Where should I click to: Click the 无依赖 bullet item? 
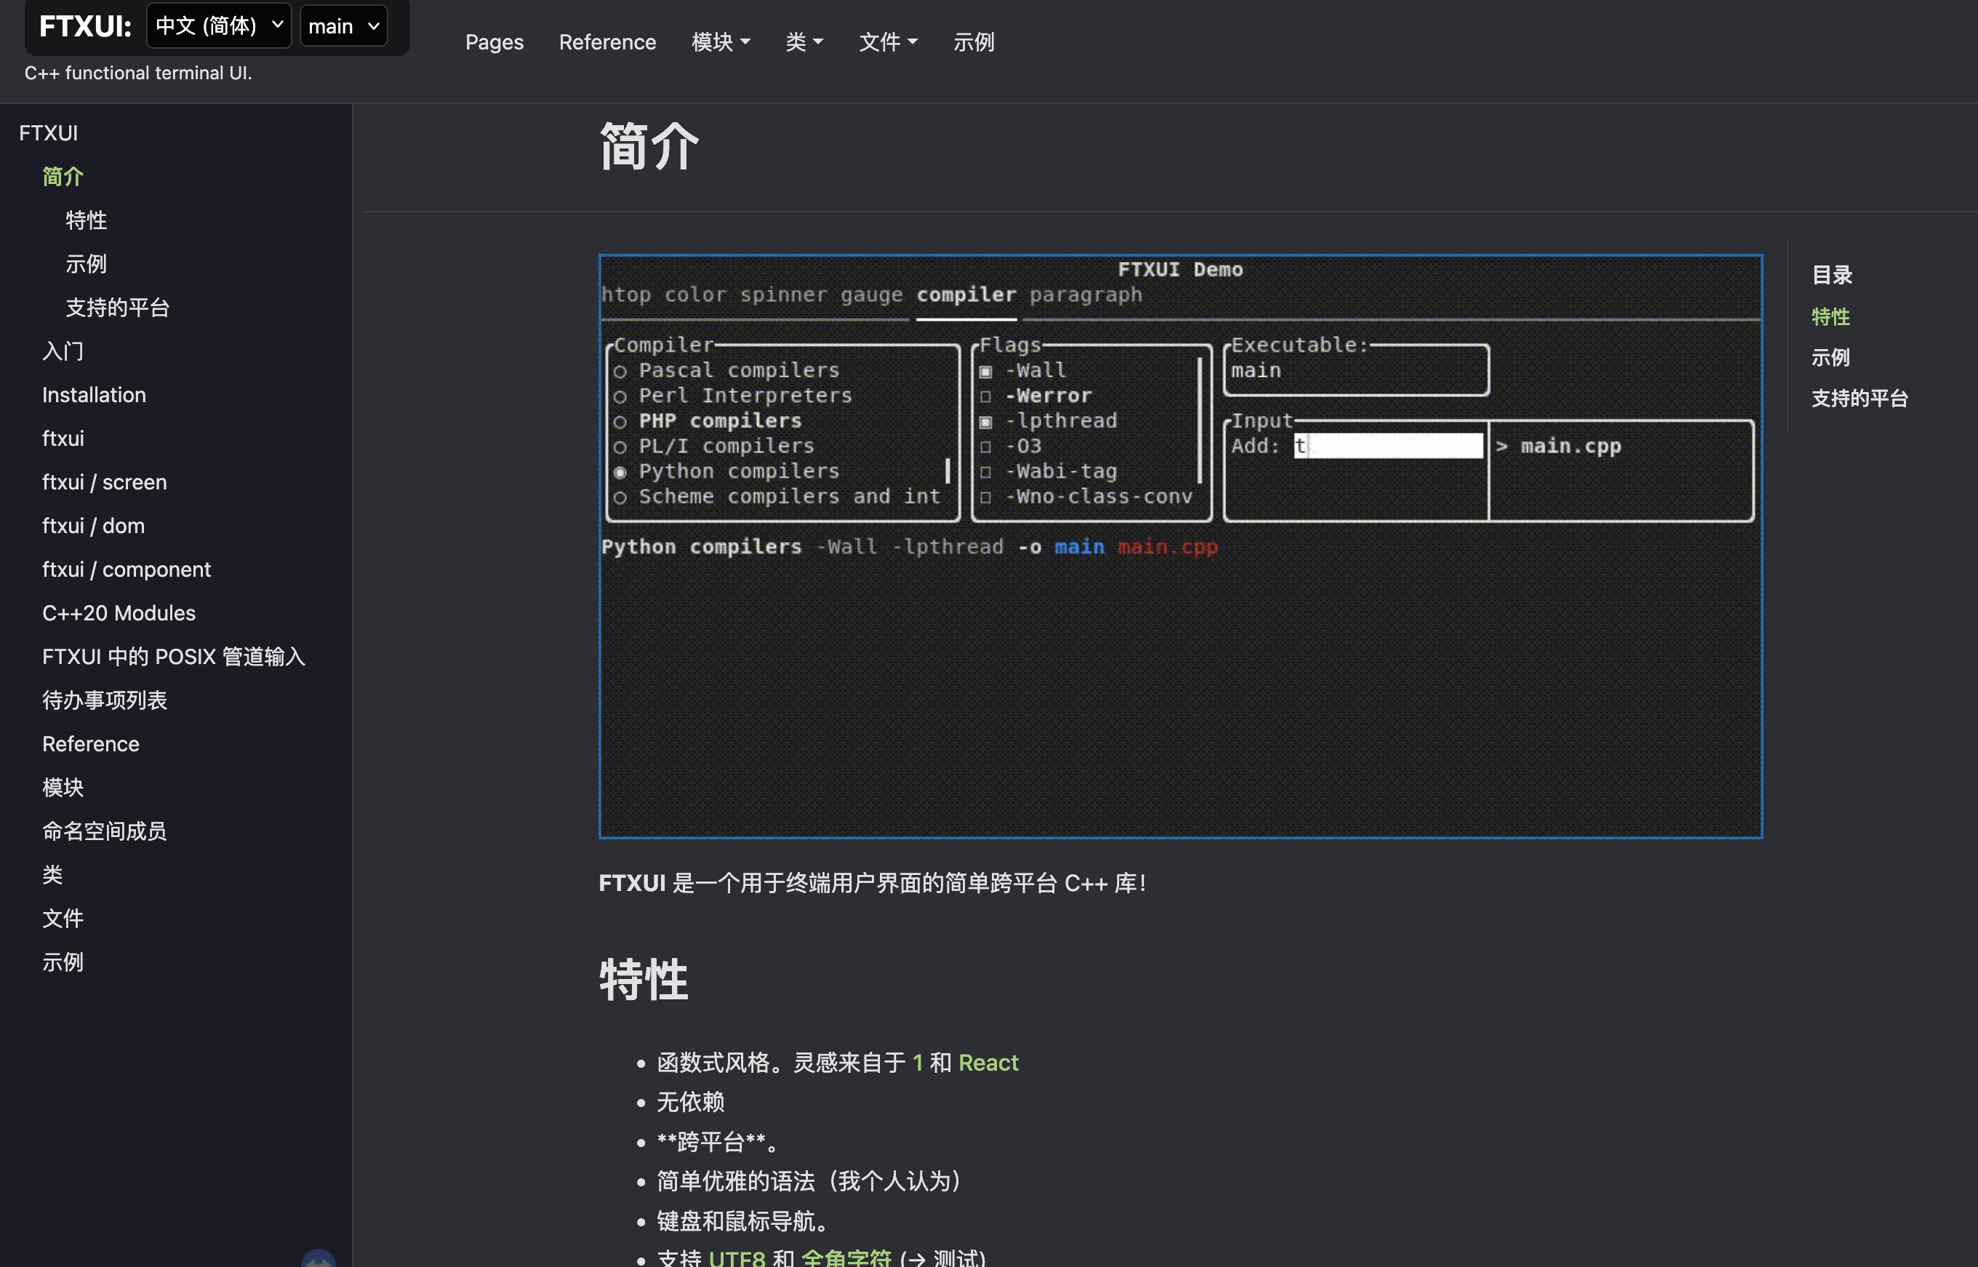click(691, 1103)
